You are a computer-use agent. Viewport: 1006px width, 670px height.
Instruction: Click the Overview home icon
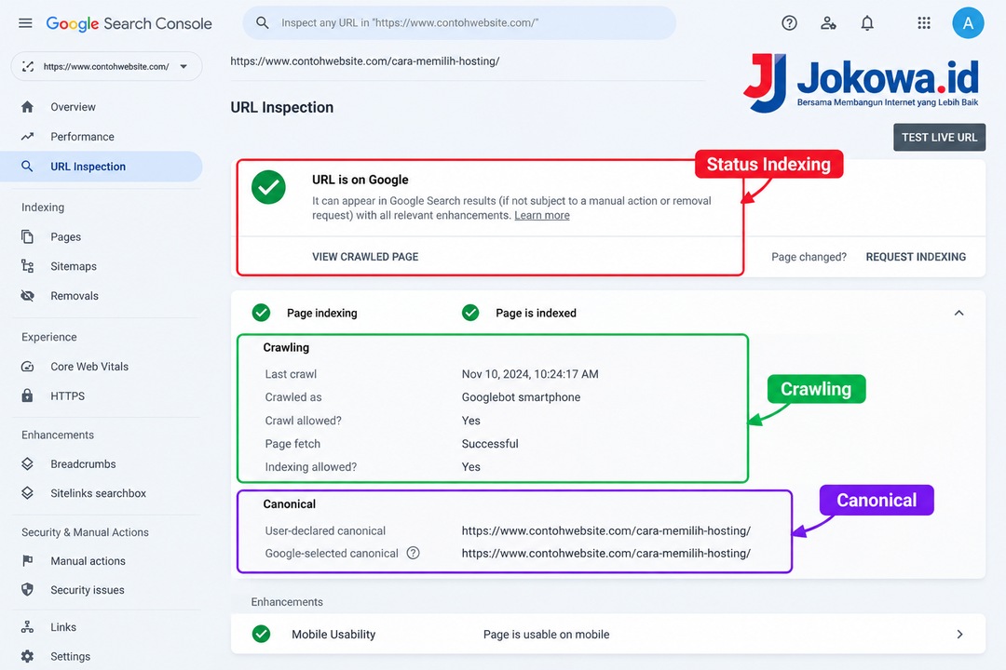[x=27, y=107]
